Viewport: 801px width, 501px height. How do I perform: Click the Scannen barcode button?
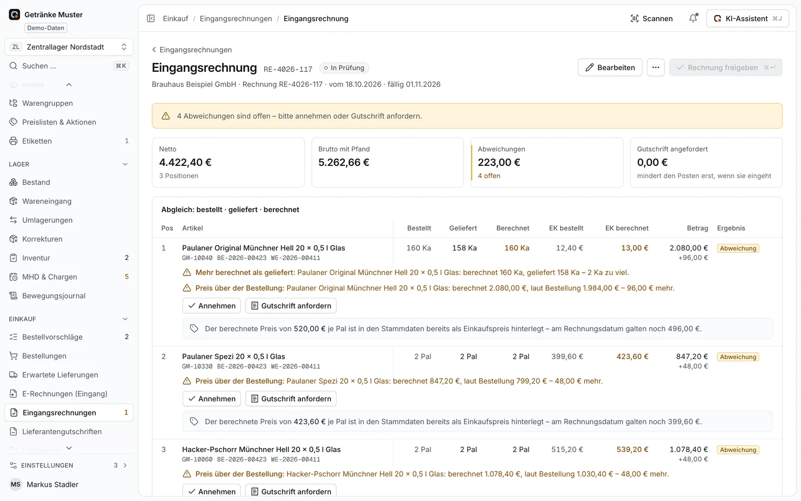tap(651, 18)
